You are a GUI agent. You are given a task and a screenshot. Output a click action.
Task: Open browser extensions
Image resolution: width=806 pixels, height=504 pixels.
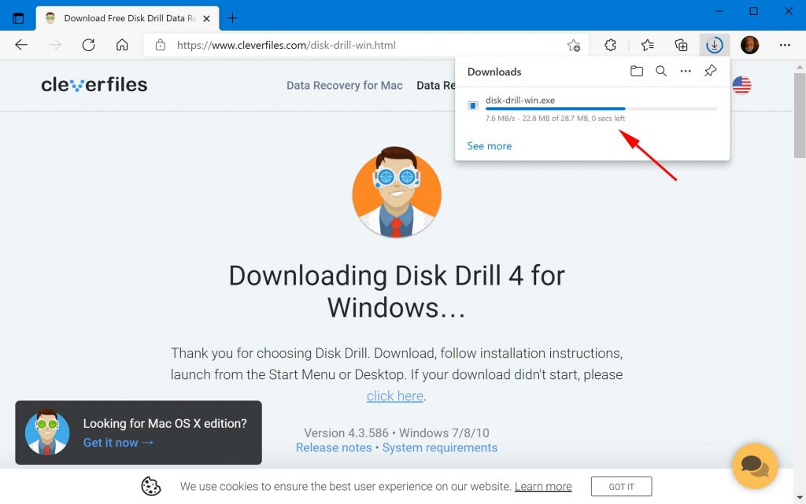[x=610, y=45]
